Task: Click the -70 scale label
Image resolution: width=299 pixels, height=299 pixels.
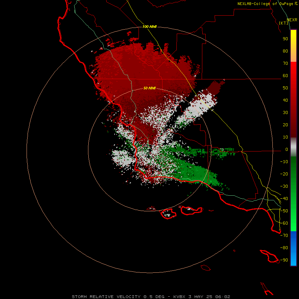Action: tap(284, 236)
